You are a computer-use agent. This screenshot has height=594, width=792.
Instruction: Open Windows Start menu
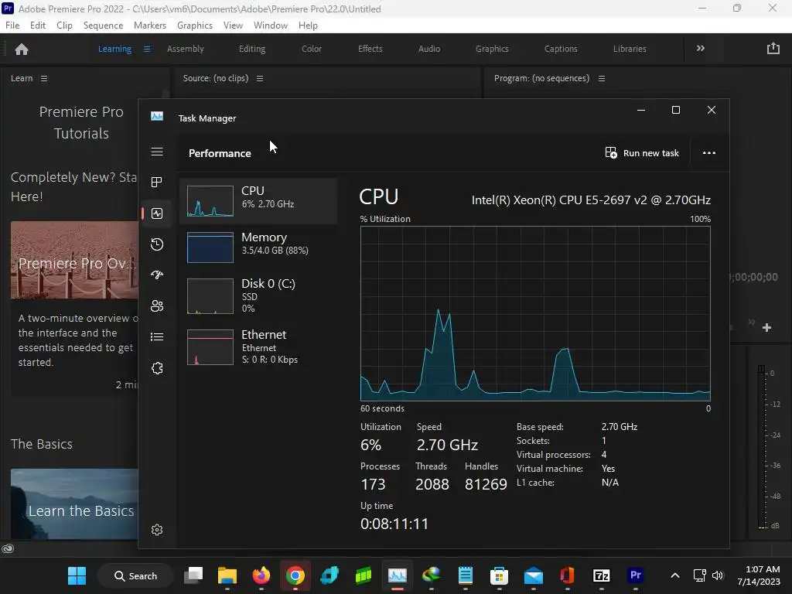77,575
